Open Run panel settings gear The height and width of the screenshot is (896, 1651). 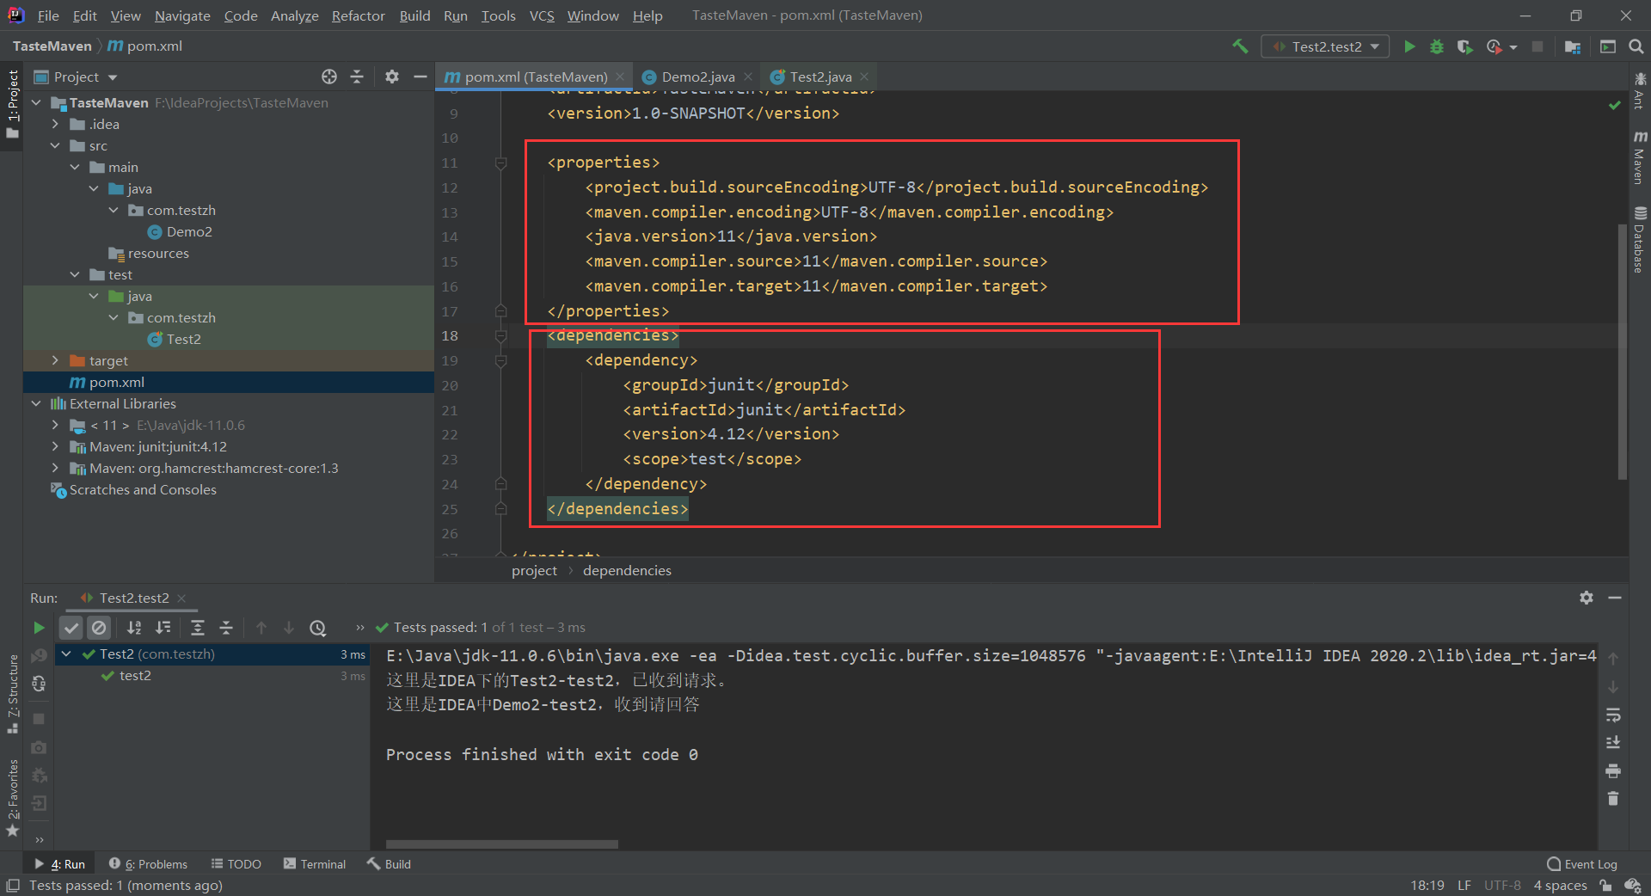(x=1587, y=598)
